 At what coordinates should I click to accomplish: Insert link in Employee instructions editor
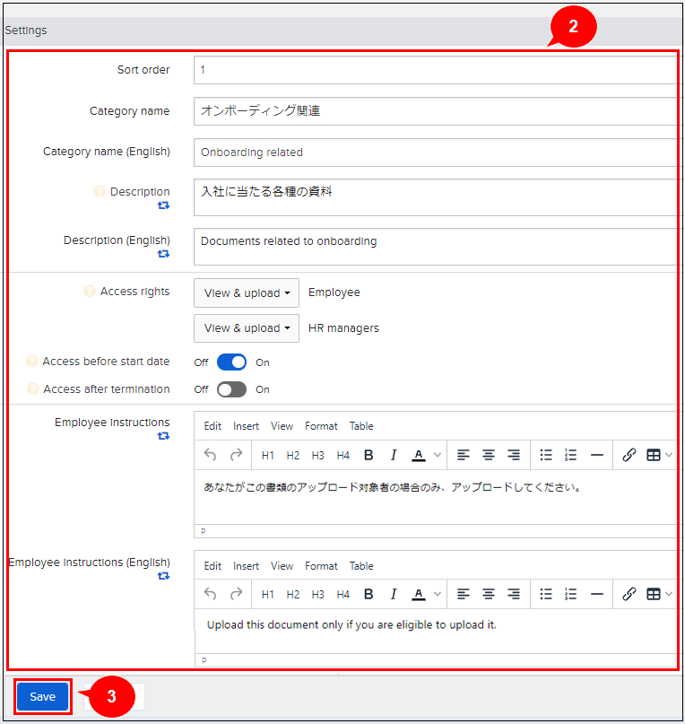(629, 455)
